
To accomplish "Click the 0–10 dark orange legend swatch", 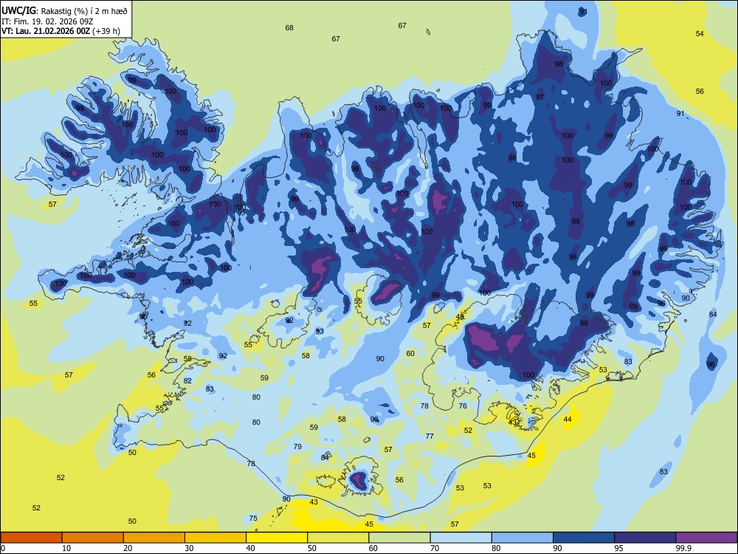I will coord(31,538).
